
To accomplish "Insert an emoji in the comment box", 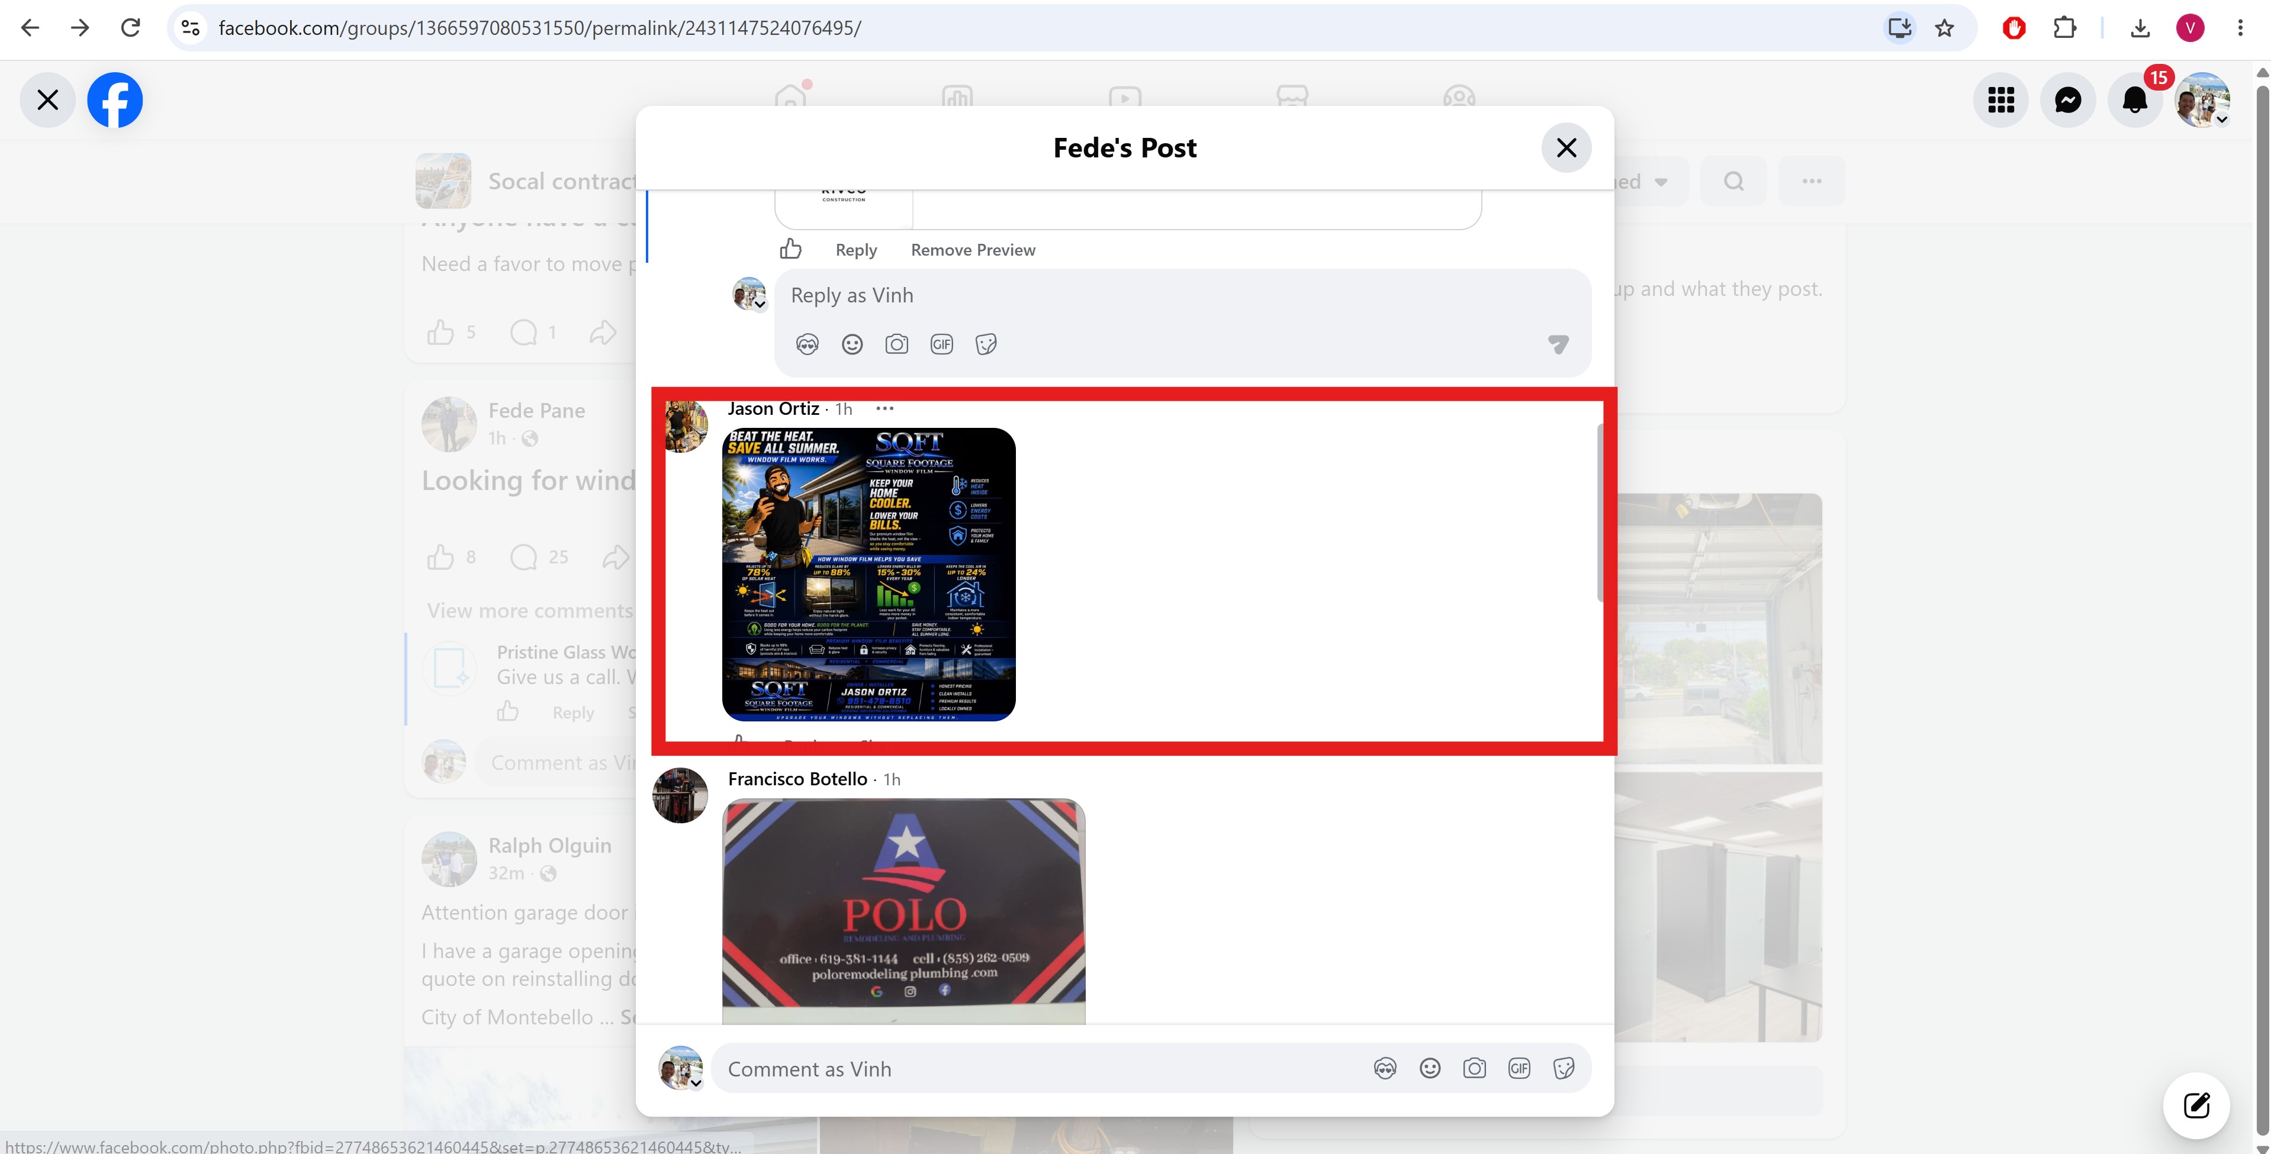I will 1430,1069.
